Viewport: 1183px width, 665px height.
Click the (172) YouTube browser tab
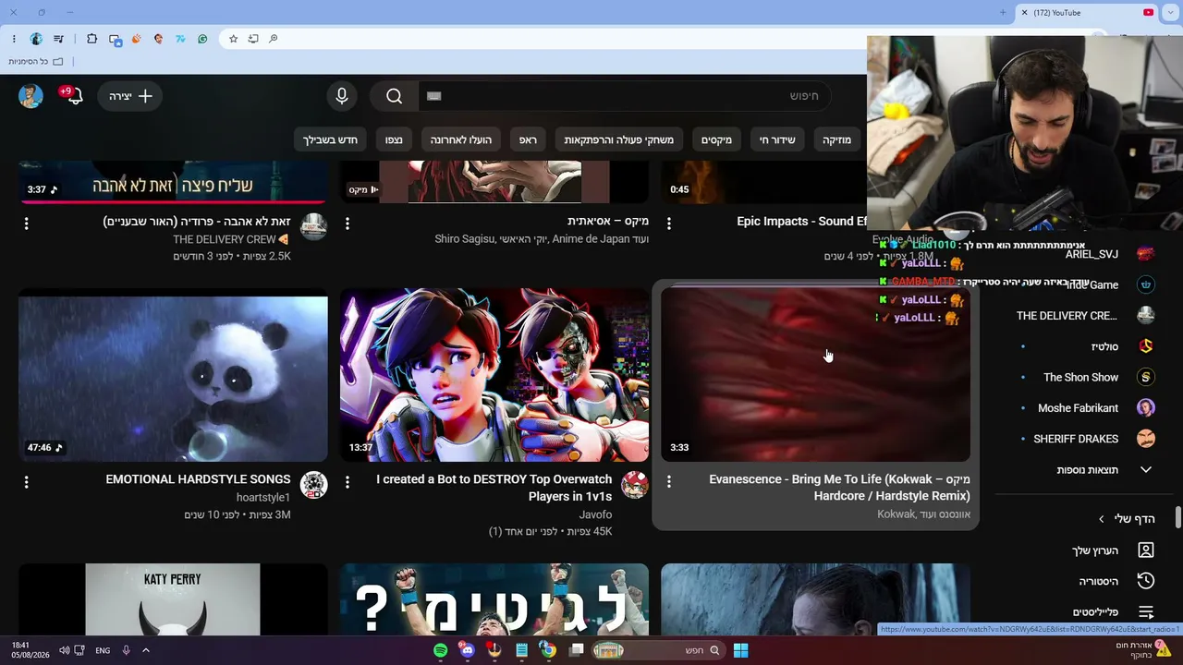[1088, 13]
